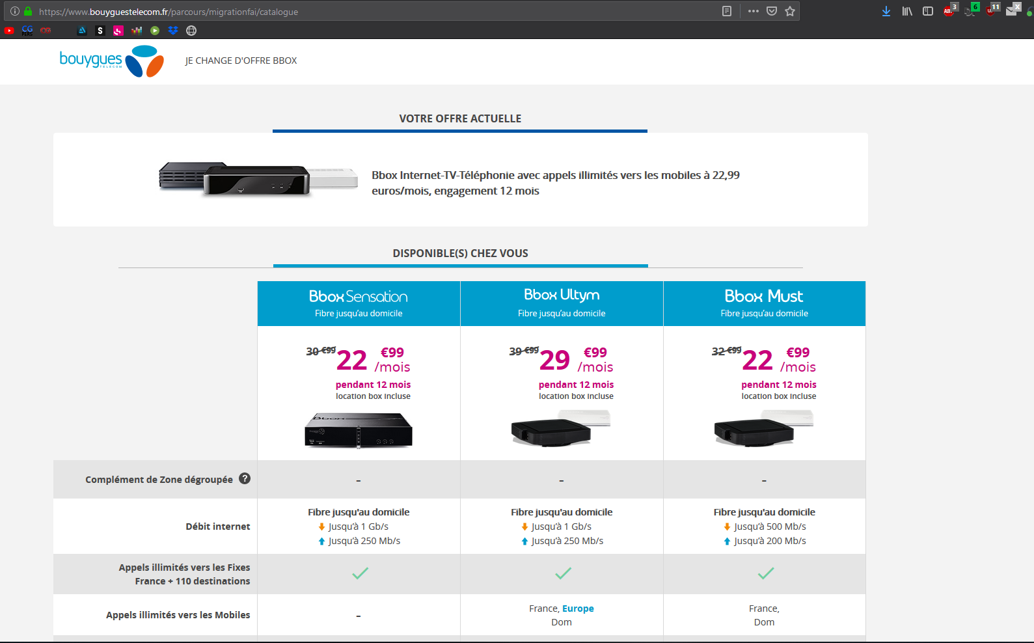
Task: Click the 'DISPONIBLE(S) CHEZ VOUS' heading
Action: pyautogui.click(x=460, y=253)
